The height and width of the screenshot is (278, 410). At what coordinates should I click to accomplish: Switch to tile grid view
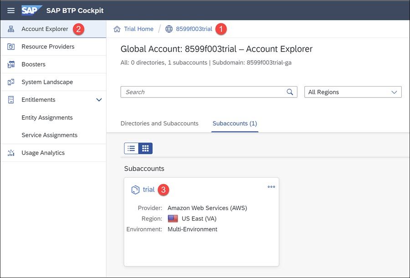[145, 149]
